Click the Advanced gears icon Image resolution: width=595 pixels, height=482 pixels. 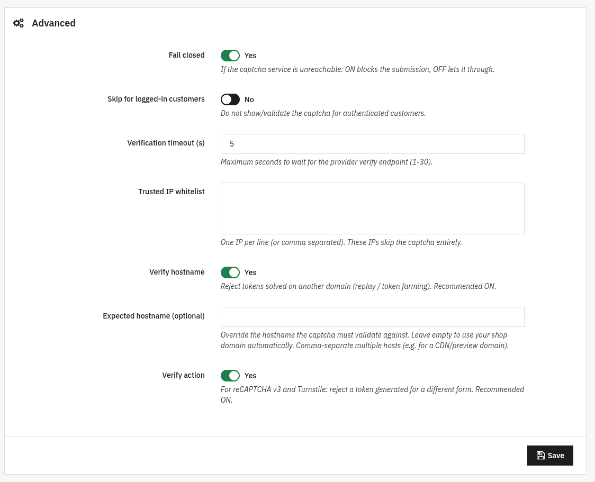click(18, 23)
